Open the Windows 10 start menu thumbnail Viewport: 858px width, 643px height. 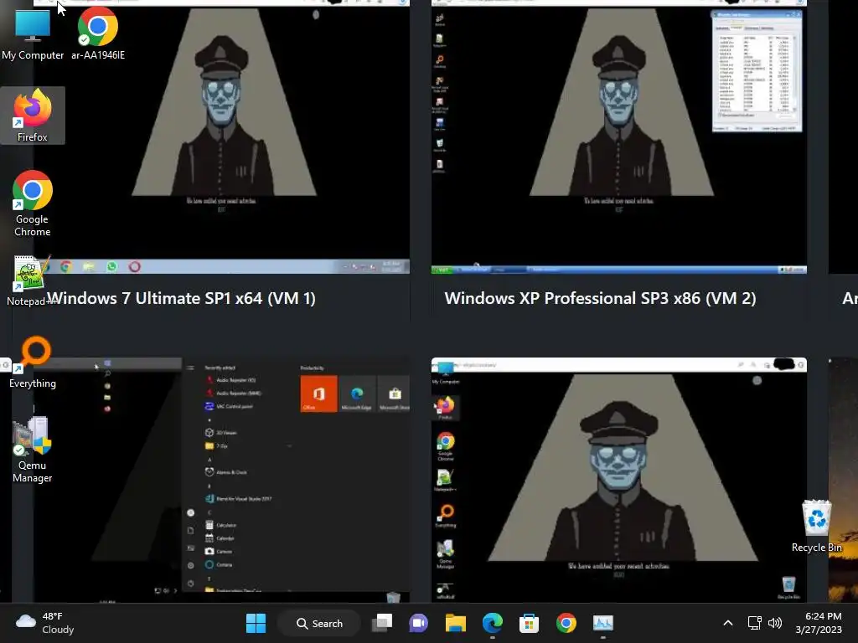(x=221, y=480)
